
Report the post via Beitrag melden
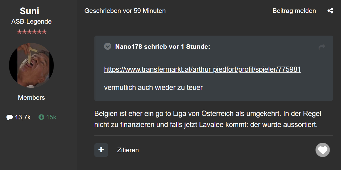[294, 11]
